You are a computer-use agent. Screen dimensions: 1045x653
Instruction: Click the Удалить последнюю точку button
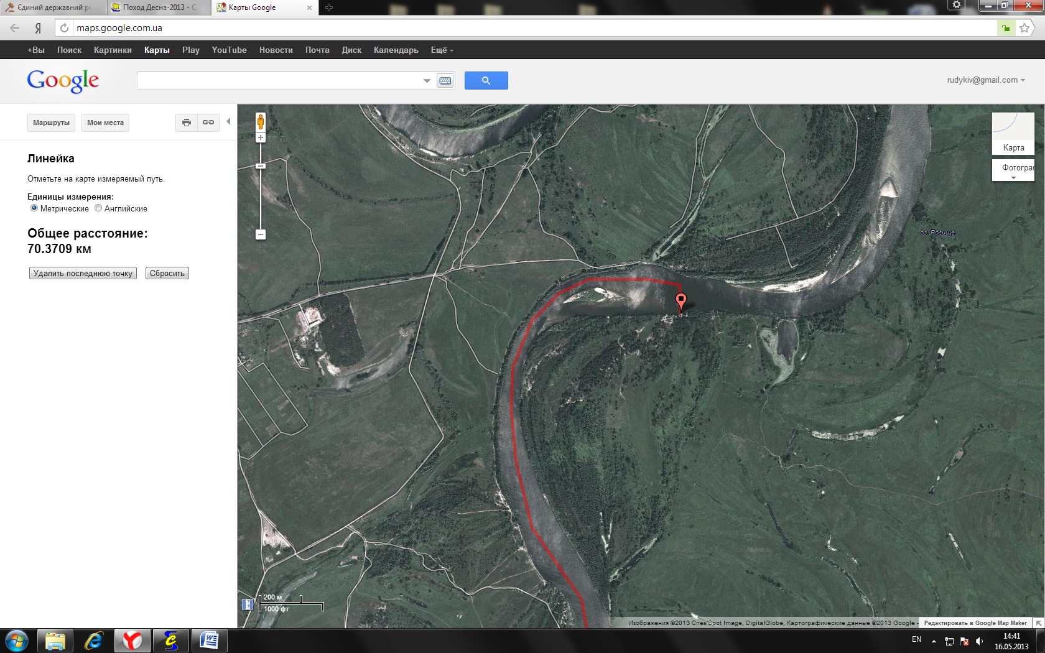tap(83, 273)
